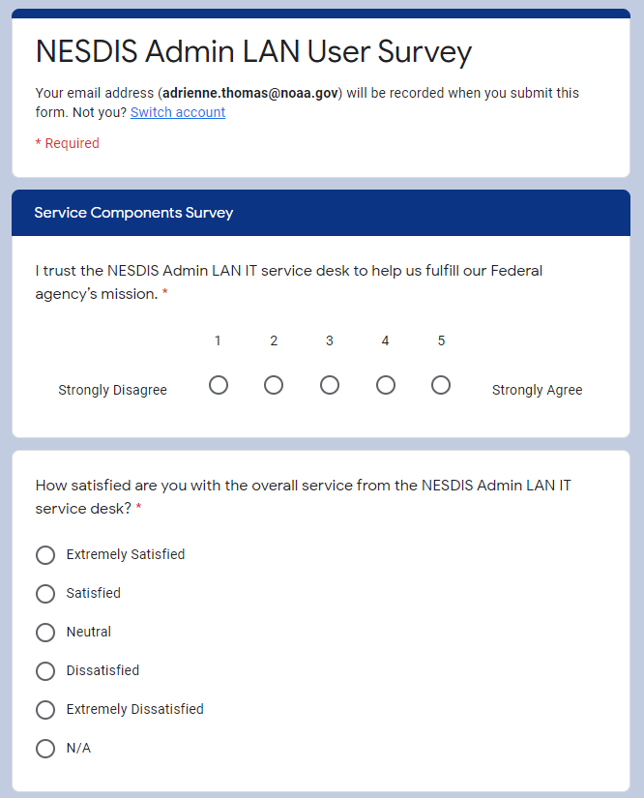Click the Strongly Agree scale label
This screenshot has width=644, height=798.
(537, 390)
